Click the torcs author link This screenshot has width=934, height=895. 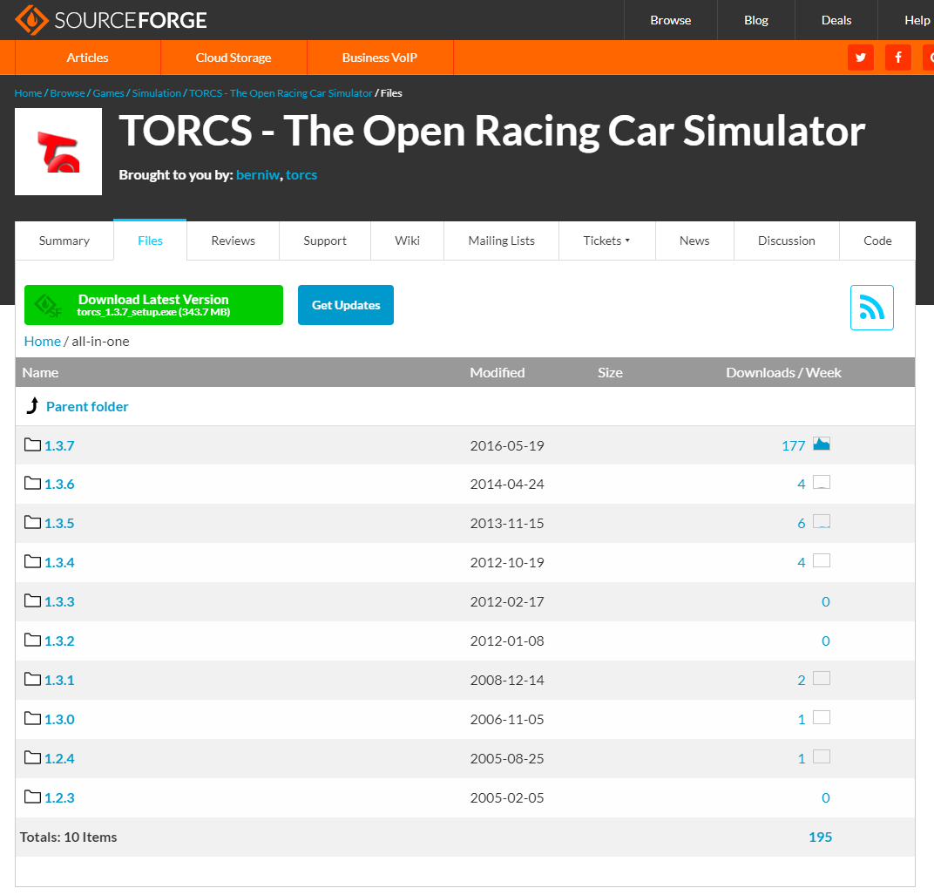pos(301,175)
